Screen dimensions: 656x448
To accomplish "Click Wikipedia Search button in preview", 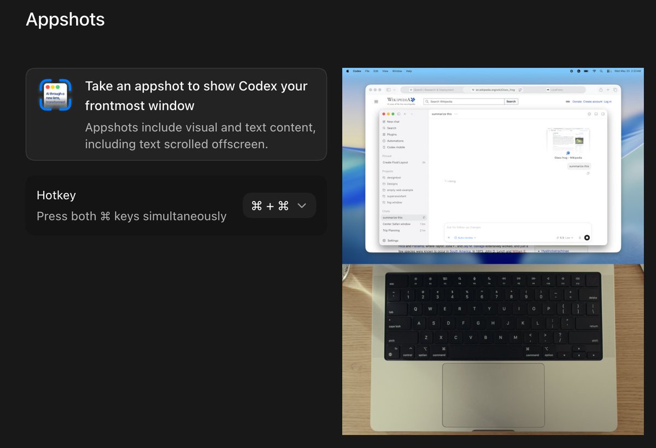I will (511, 102).
